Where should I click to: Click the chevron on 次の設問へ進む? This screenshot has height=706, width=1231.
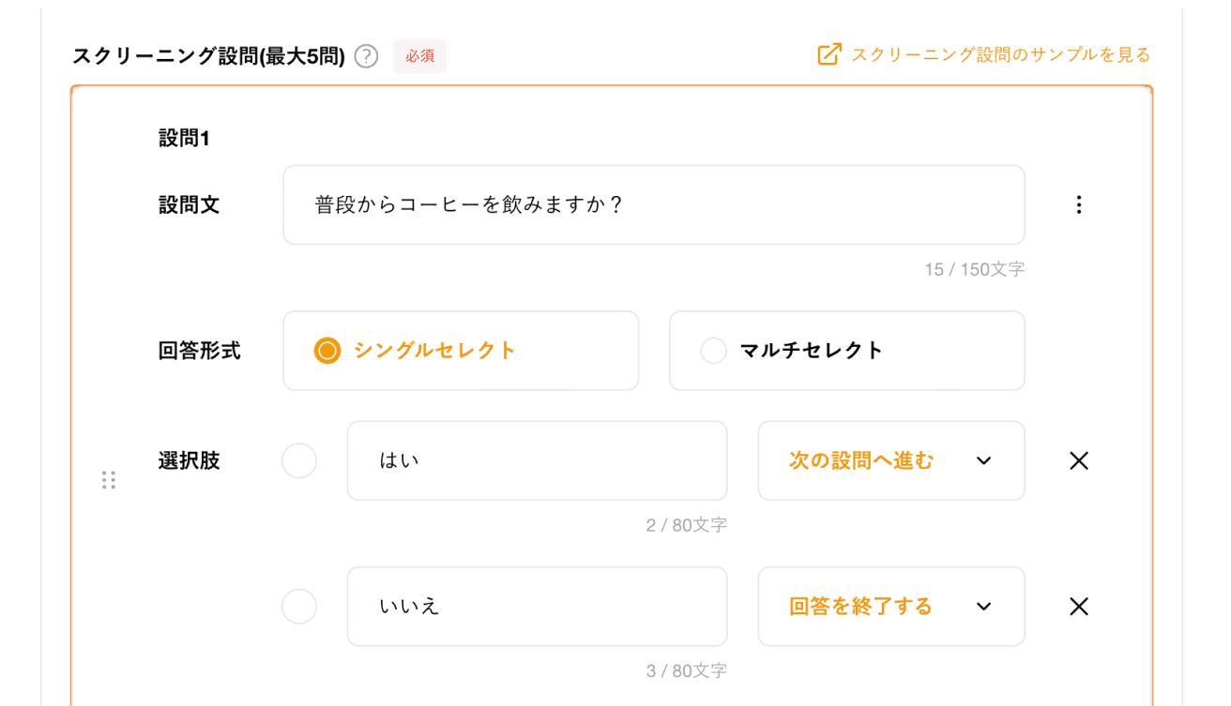982,460
